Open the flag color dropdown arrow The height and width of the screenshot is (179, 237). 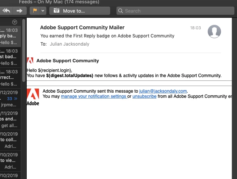click(43, 11)
